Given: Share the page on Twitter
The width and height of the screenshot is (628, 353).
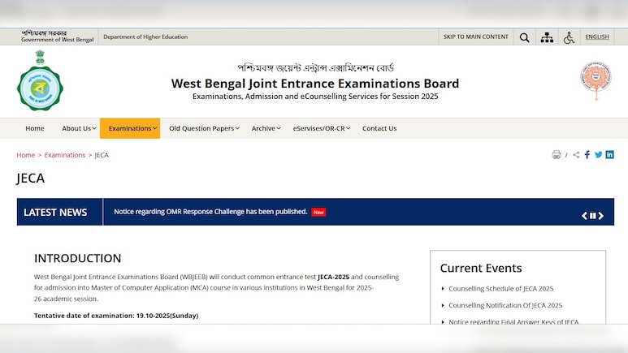Looking at the screenshot, I should point(599,155).
